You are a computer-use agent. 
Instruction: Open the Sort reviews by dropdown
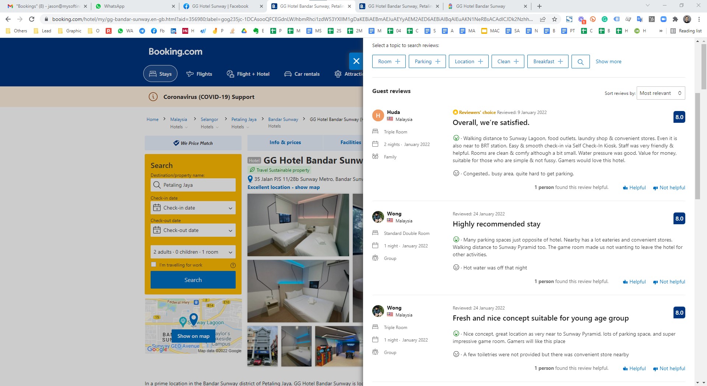[x=661, y=93]
